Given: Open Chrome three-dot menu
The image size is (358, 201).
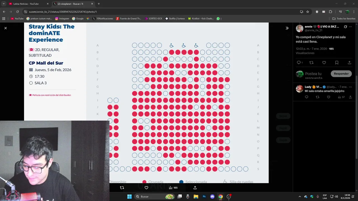Looking at the screenshot, I should [354, 12].
